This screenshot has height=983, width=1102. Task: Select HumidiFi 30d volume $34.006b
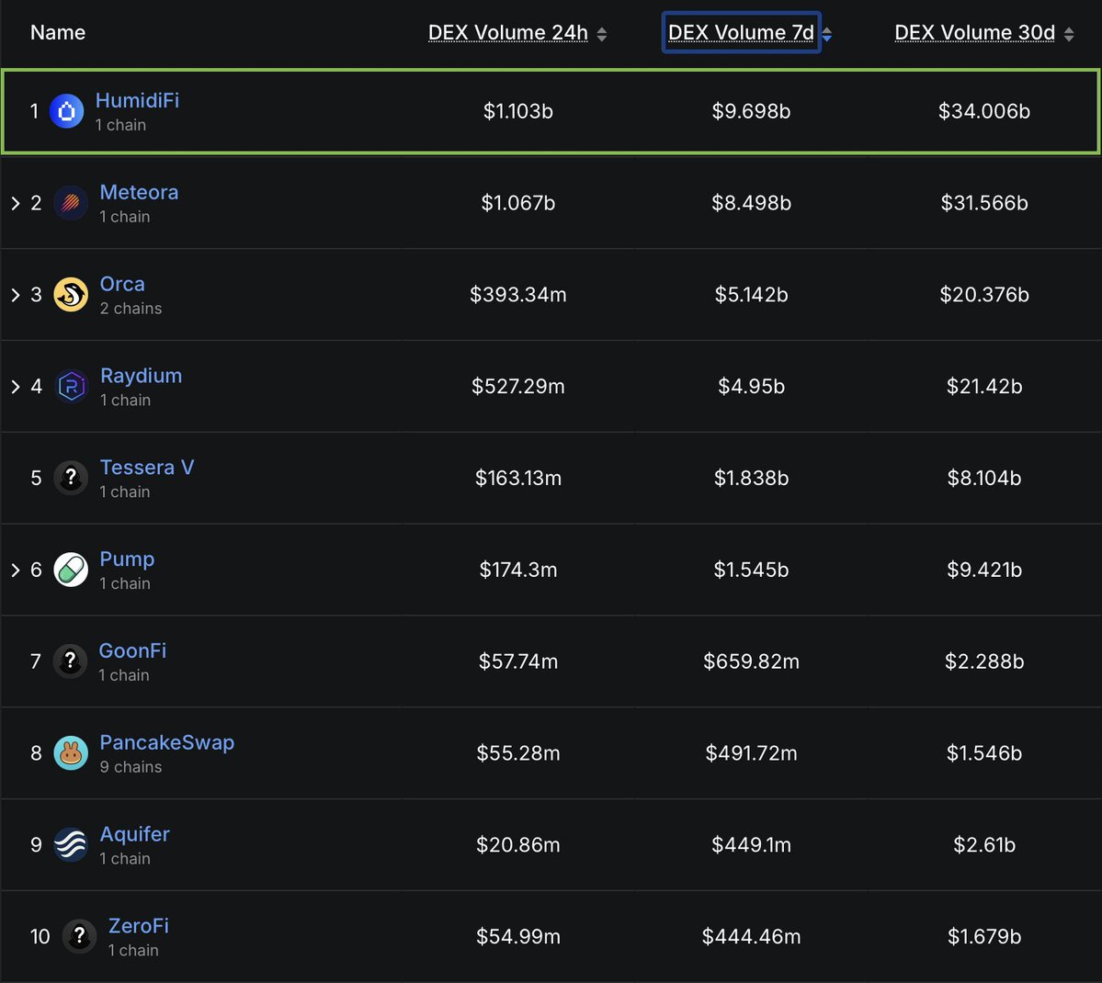coord(984,111)
